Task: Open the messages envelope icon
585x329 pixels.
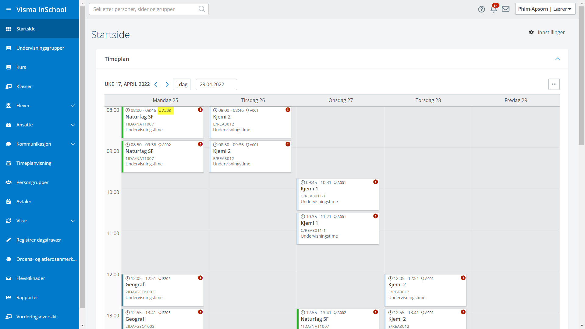Action: click(506, 9)
